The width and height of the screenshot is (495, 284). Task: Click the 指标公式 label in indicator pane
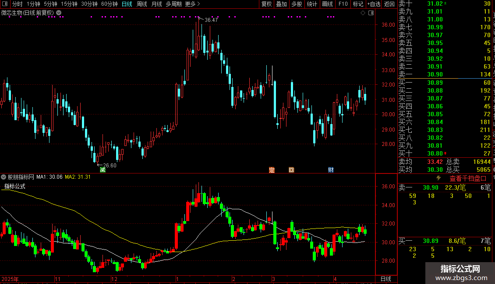pos(14,186)
